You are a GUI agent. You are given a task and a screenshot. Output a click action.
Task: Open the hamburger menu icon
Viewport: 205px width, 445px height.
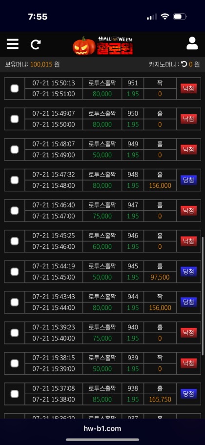coord(13,44)
